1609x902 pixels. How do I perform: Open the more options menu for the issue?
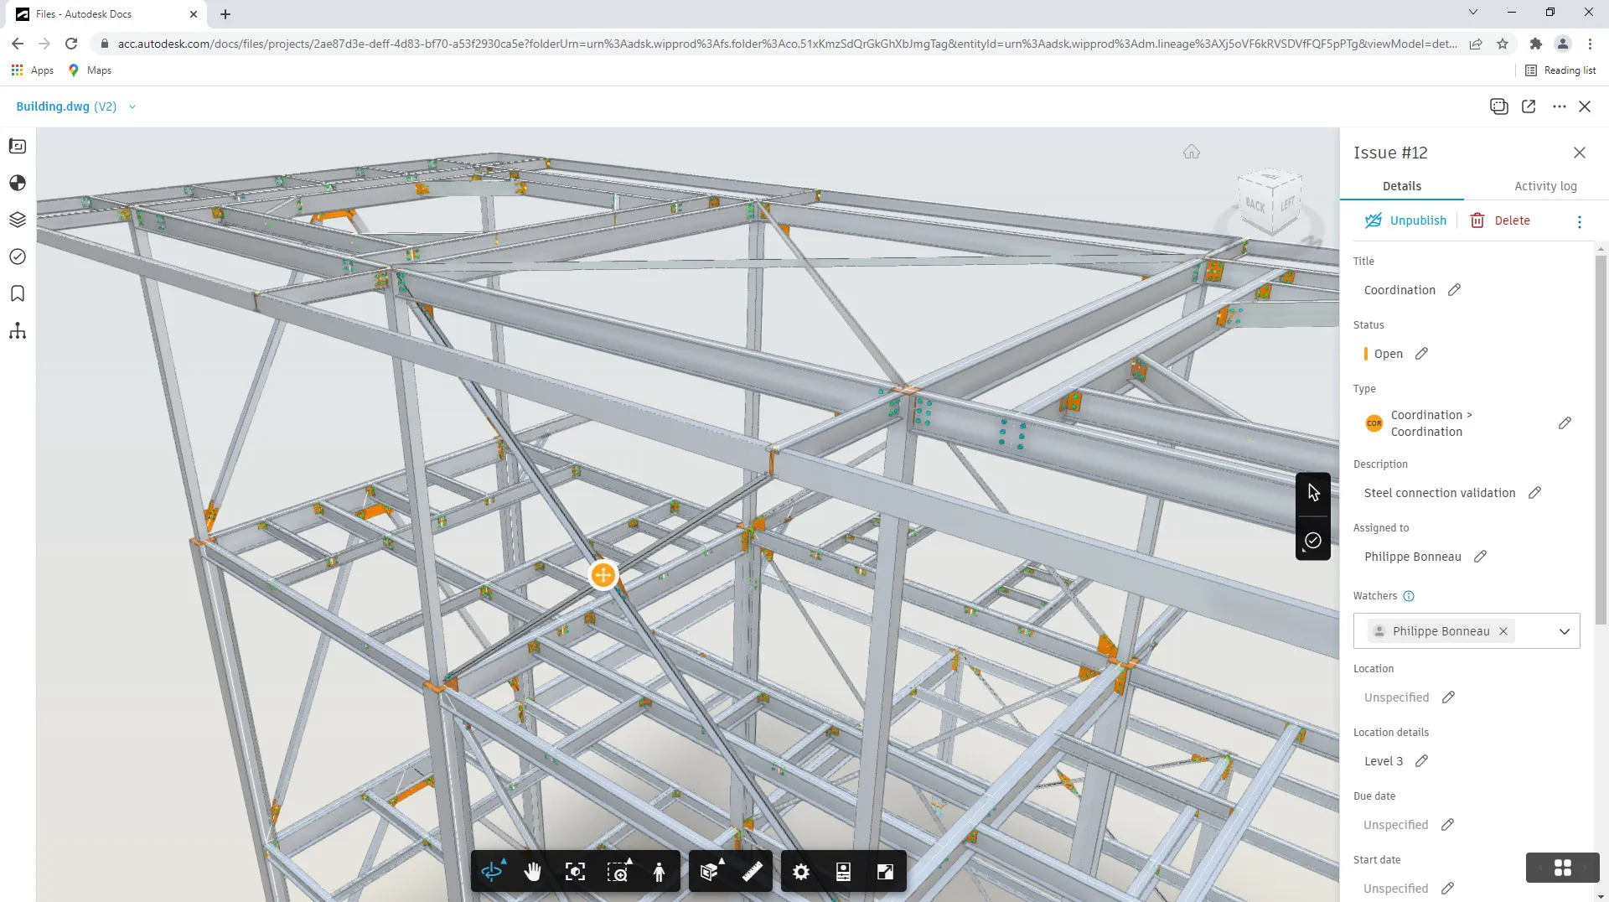pos(1580,220)
